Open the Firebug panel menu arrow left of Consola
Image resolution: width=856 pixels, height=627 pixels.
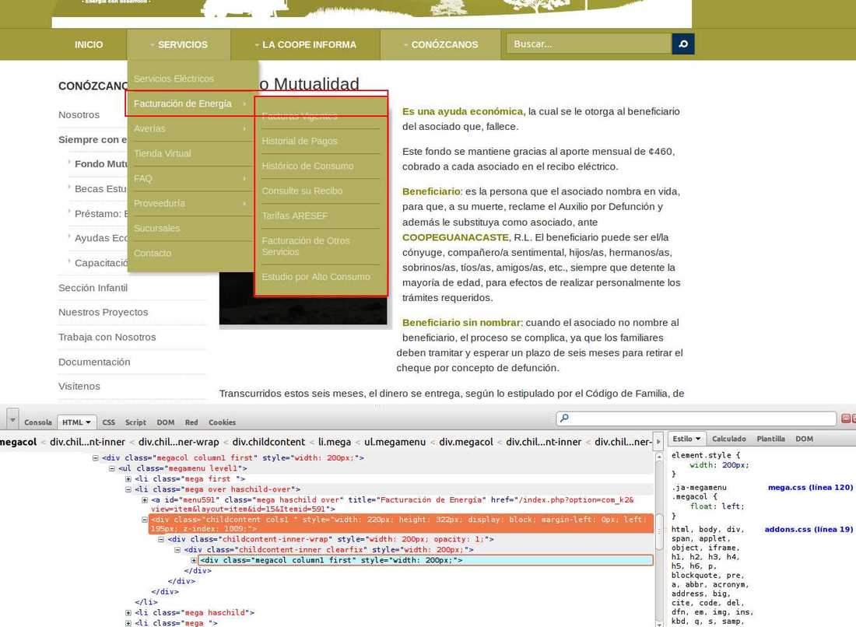click(x=12, y=420)
